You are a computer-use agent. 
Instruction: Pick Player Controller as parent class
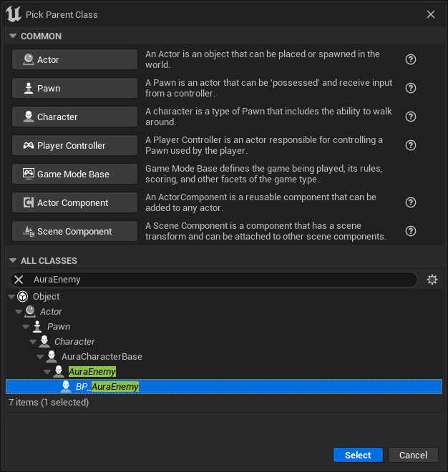(x=74, y=146)
